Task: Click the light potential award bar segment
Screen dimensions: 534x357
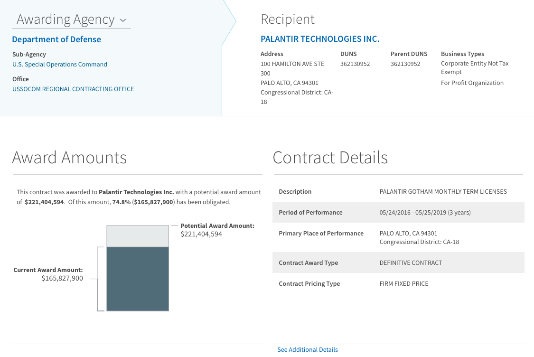Action: (138, 236)
